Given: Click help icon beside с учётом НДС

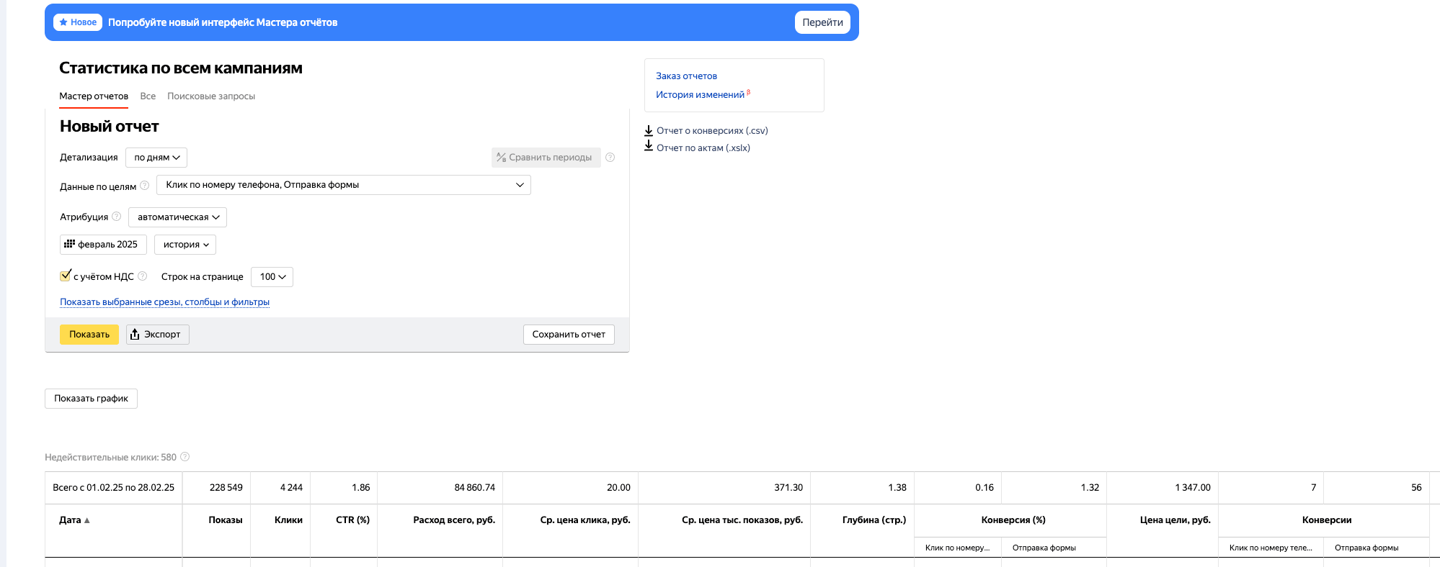Looking at the screenshot, I should 143,276.
